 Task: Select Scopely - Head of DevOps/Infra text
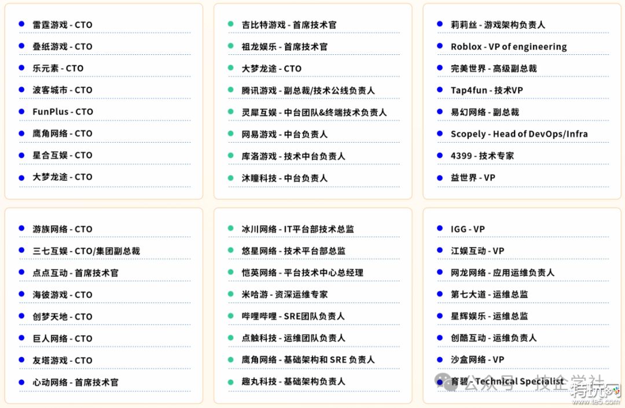click(519, 133)
